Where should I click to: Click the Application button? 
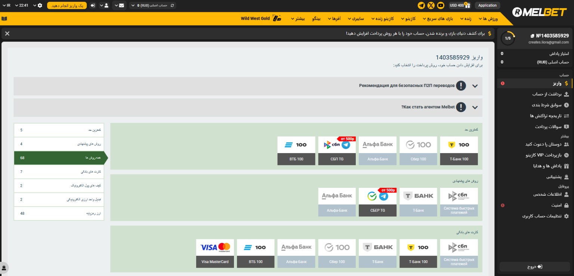pyautogui.click(x=487, y=5)
